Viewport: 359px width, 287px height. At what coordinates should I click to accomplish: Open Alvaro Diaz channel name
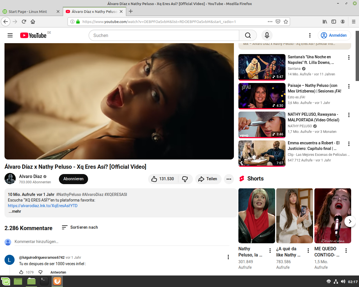pyautogui.click(x=31, y=176)
